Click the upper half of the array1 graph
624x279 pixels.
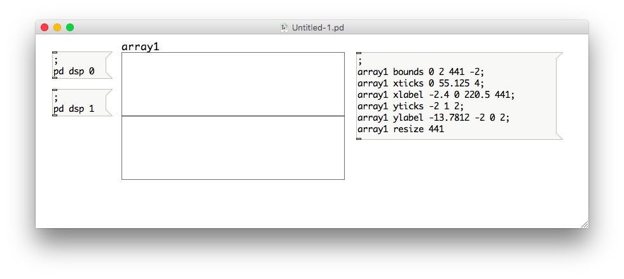(233, 85)
